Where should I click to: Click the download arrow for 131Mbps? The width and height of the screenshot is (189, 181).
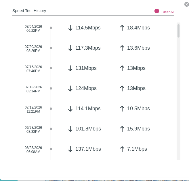(x=70, y=68)
